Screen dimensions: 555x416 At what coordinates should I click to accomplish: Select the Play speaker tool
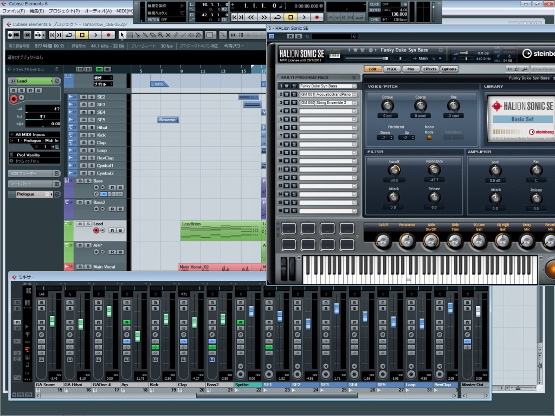191,35
